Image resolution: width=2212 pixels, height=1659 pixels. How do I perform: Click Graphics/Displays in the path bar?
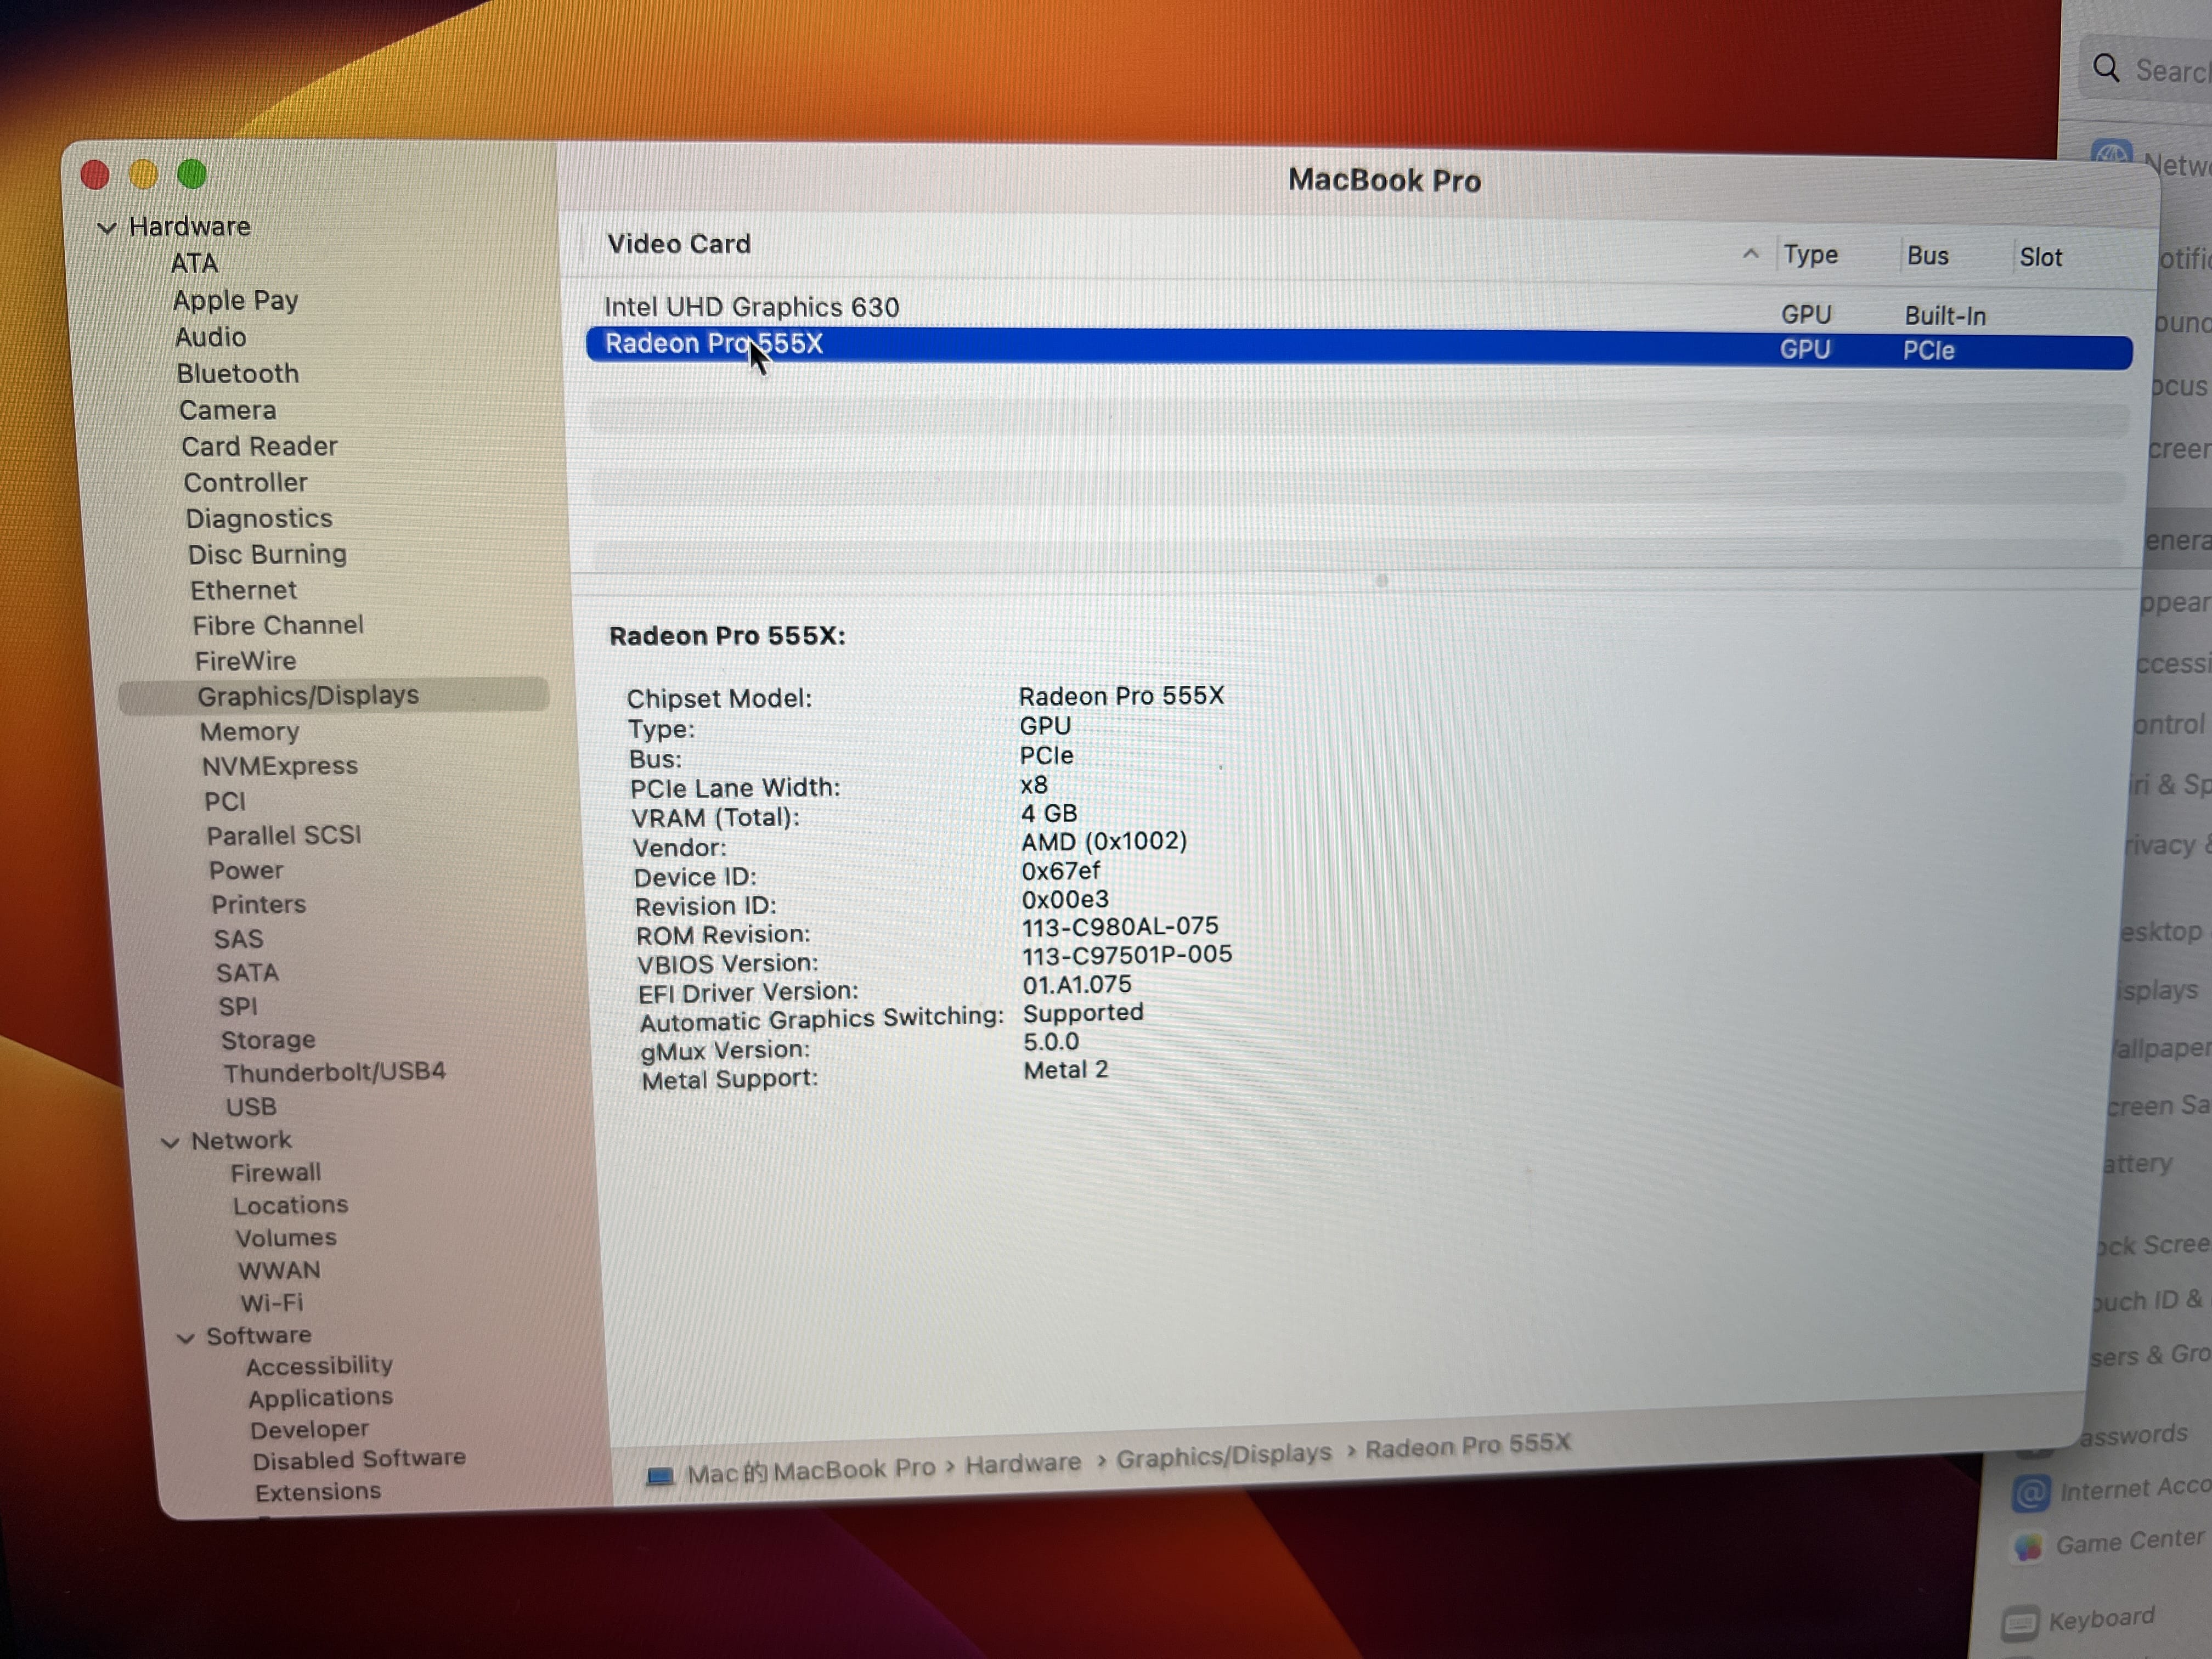pos(1224,1456)
